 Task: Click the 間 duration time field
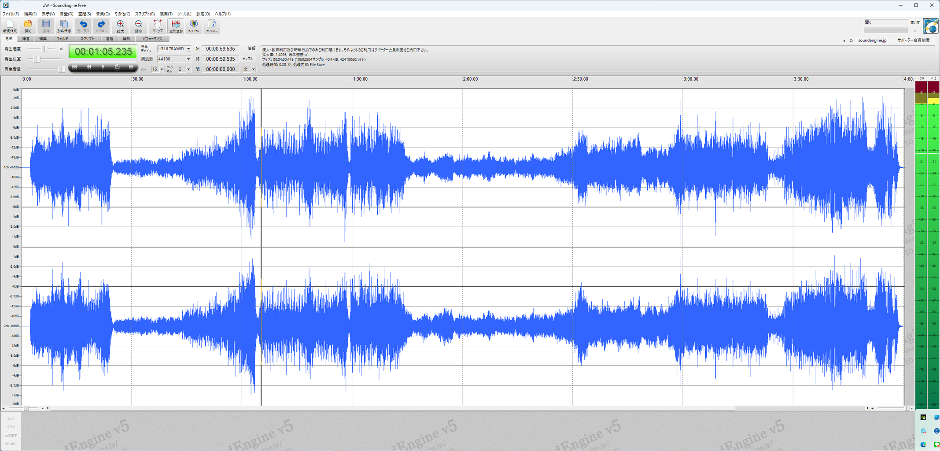point(221,69)
